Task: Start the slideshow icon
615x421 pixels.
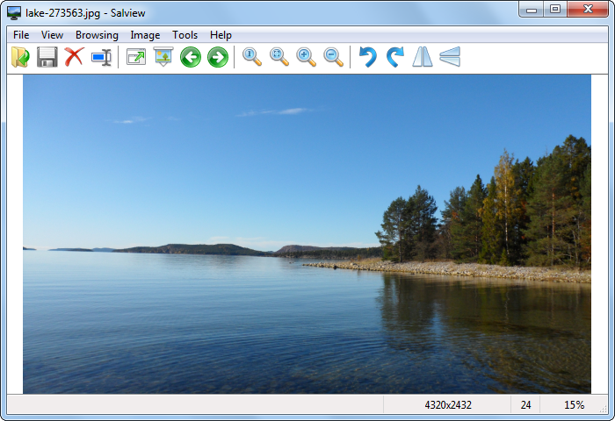Action: pos(163,57)
